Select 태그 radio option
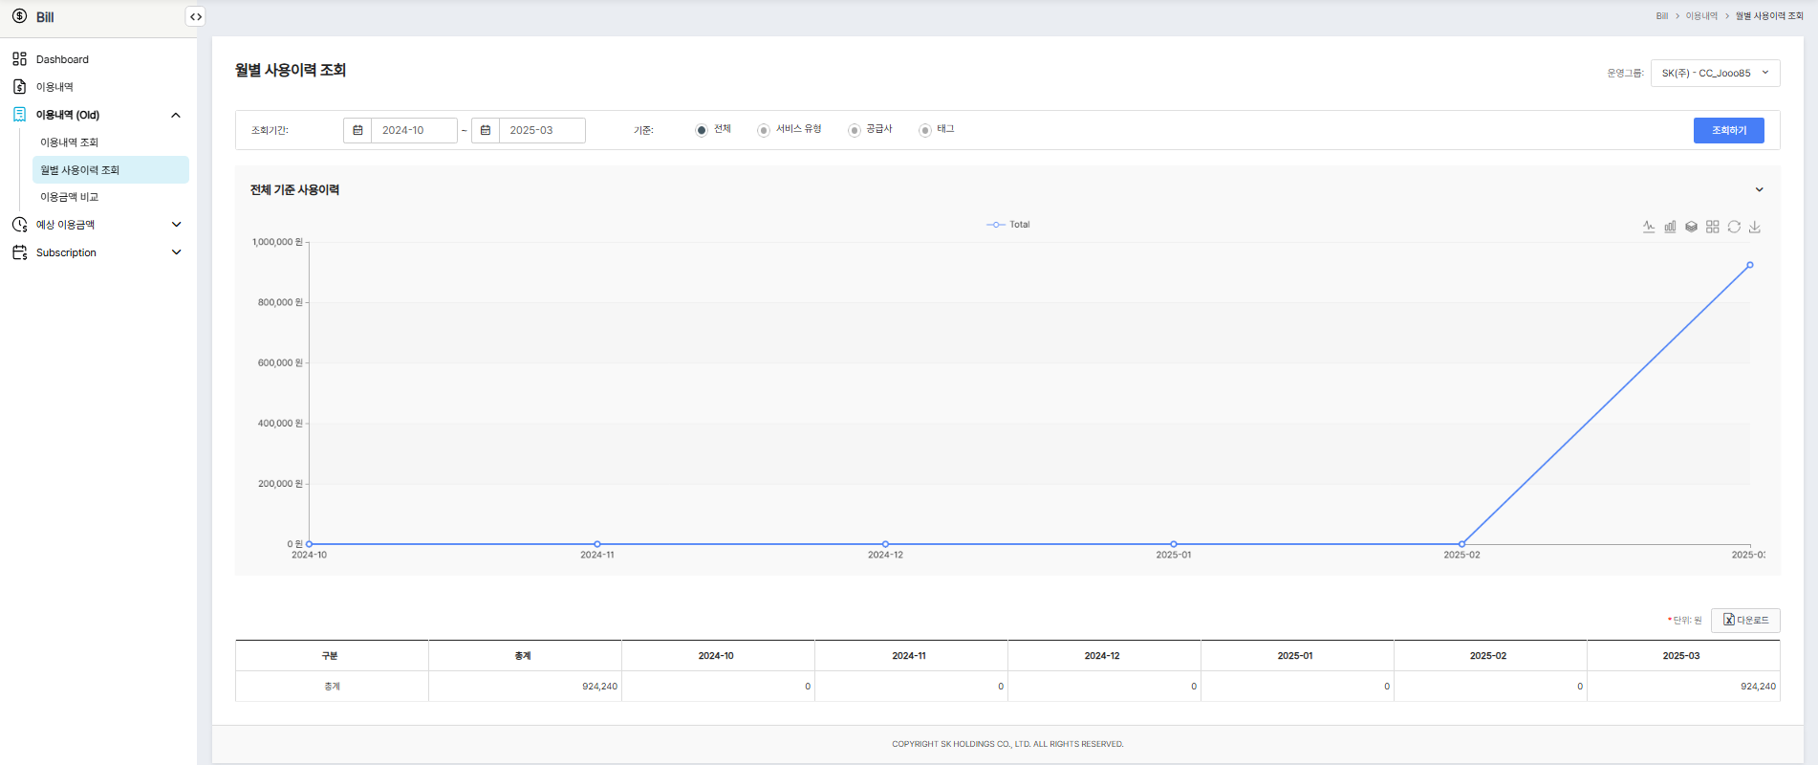 pyautogui.click(x=925, y=130)
